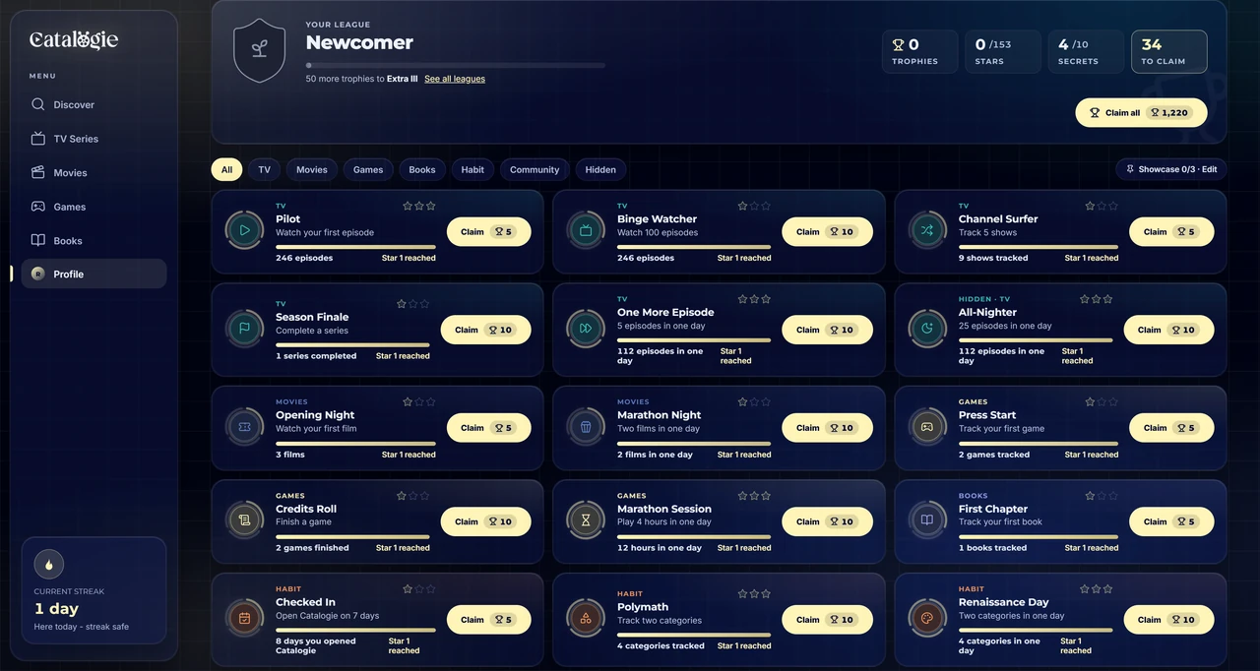
Task: Open Movies from sidebar menu
Action: click(x=94, y=172)
